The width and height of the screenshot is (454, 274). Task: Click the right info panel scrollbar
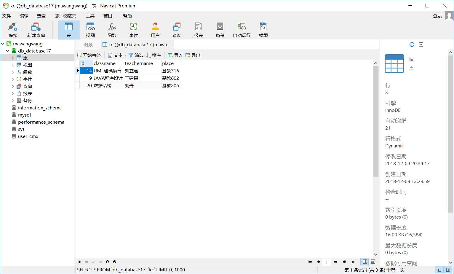click(x=451, y=134)
